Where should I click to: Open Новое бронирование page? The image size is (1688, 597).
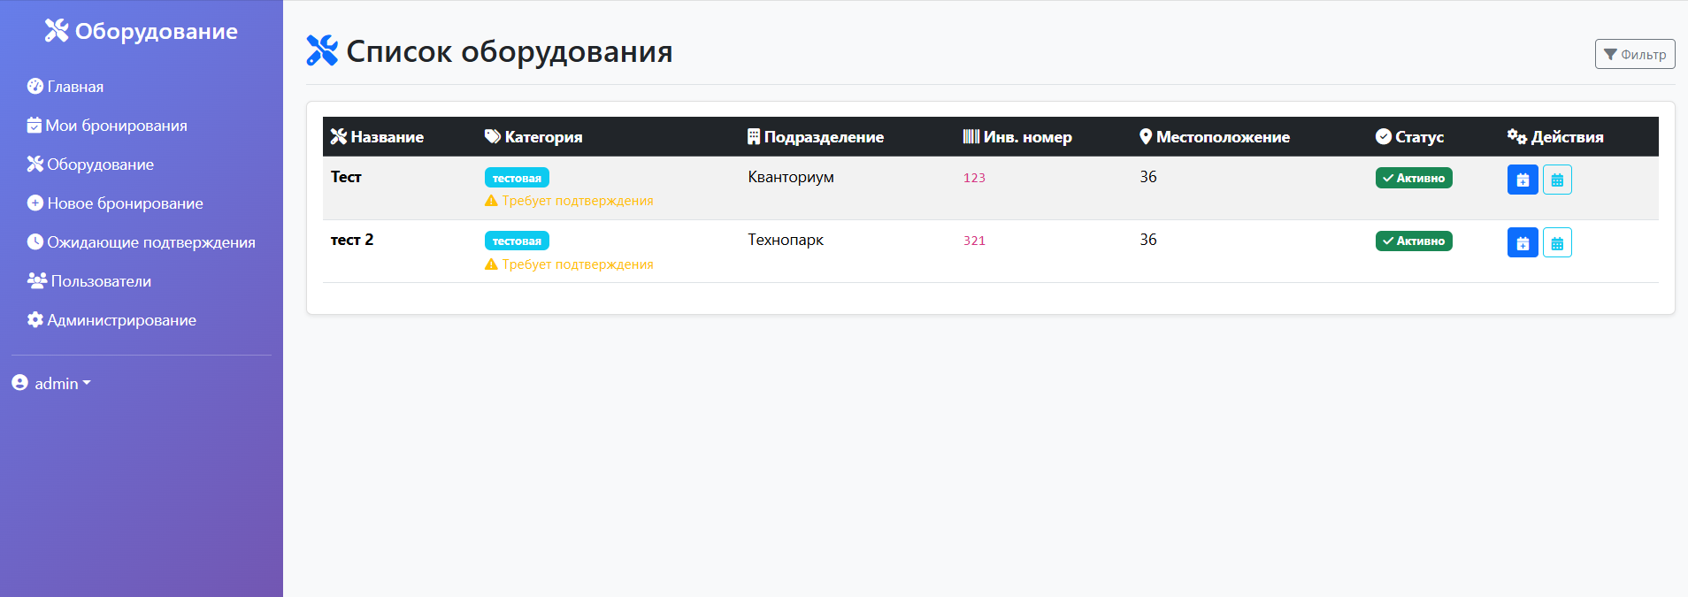pyautogui.click(x=115, y=203)
